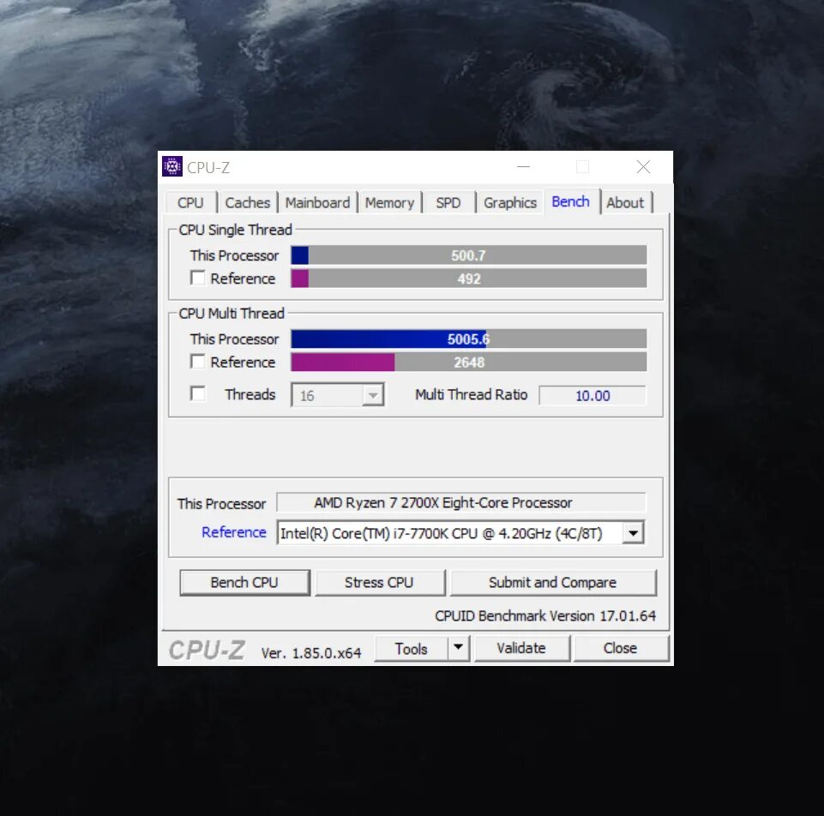Click CPUID Benchmark Version 17.01.64 text
The width and height of the screenshot is (824, 816).
click(545, 615)
